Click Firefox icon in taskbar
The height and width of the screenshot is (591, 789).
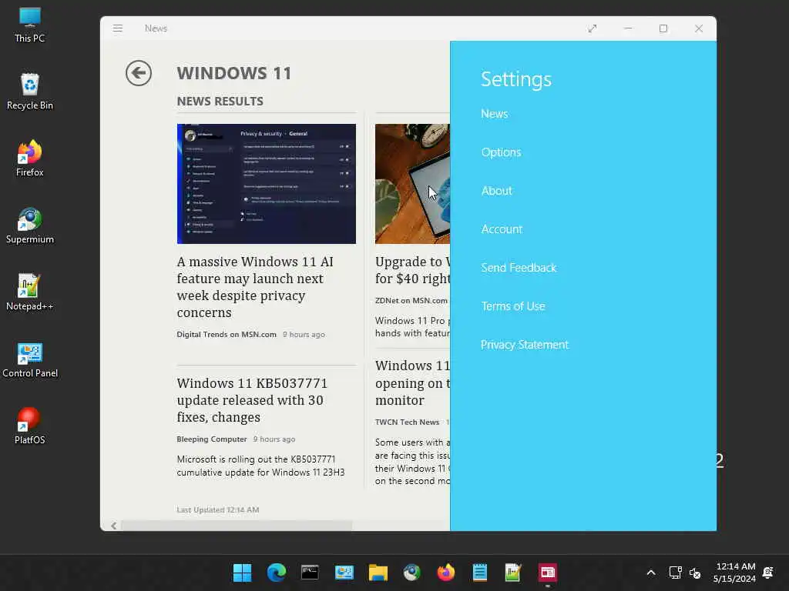point(446,573)
